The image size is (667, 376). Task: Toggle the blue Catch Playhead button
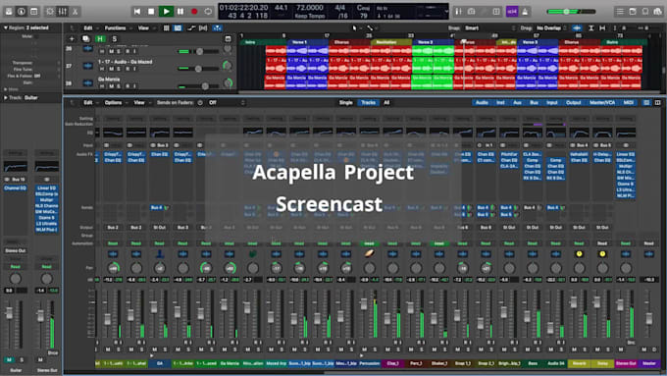click(217, 28)
